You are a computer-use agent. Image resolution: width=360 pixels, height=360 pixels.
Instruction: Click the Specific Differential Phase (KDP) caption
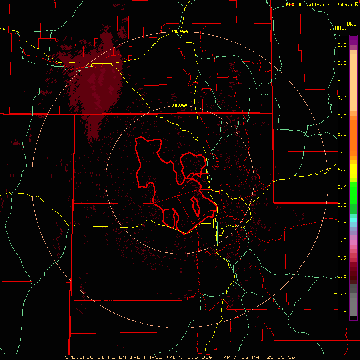pyautogui.click(x=125, y=357)
